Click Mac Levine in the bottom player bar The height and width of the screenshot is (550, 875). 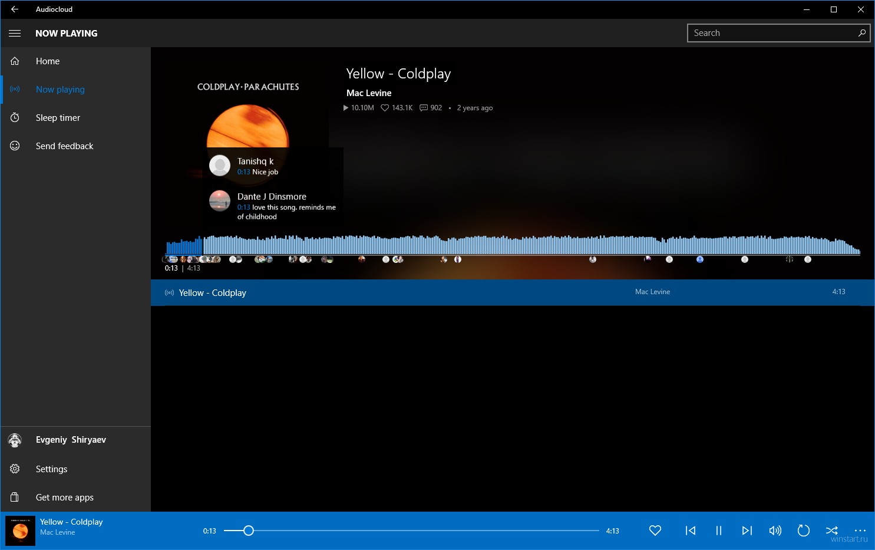click(58, 532)
